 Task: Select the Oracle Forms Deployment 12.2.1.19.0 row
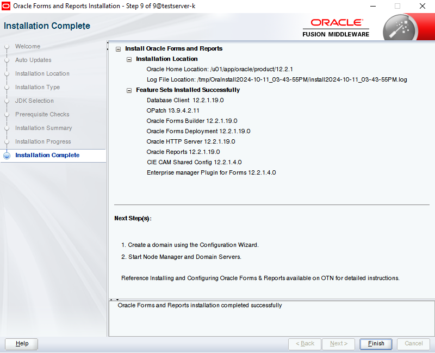[198, 131]
